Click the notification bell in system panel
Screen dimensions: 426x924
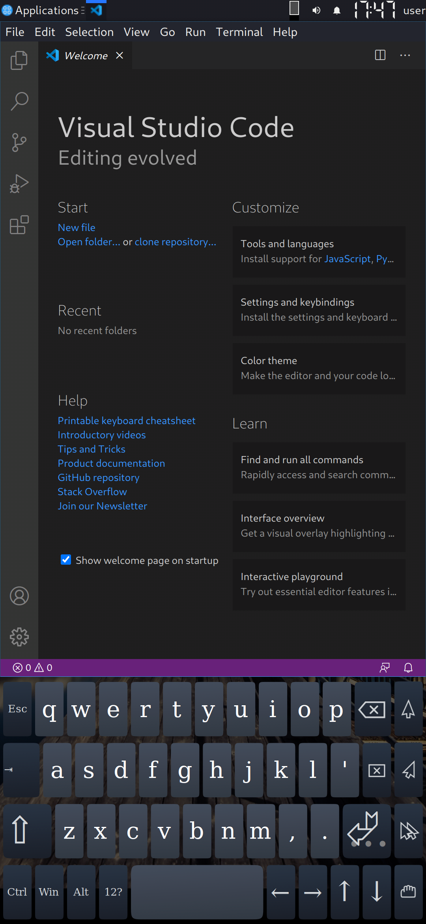pyautogui.click(x=337, y=10)
